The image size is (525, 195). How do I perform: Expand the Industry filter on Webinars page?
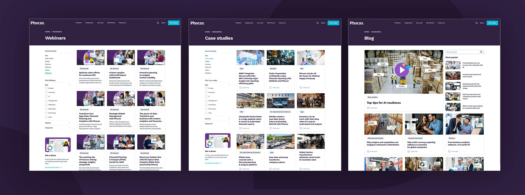tap(69, 123)
